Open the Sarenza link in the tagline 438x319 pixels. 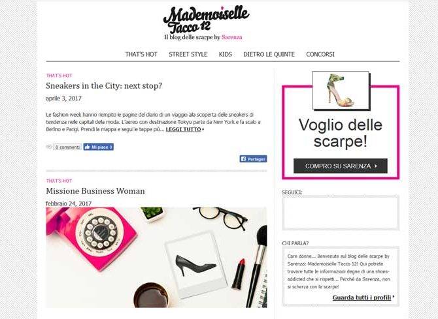pos(232,37)
